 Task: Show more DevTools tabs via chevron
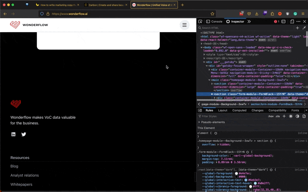(x=249, y=22)
